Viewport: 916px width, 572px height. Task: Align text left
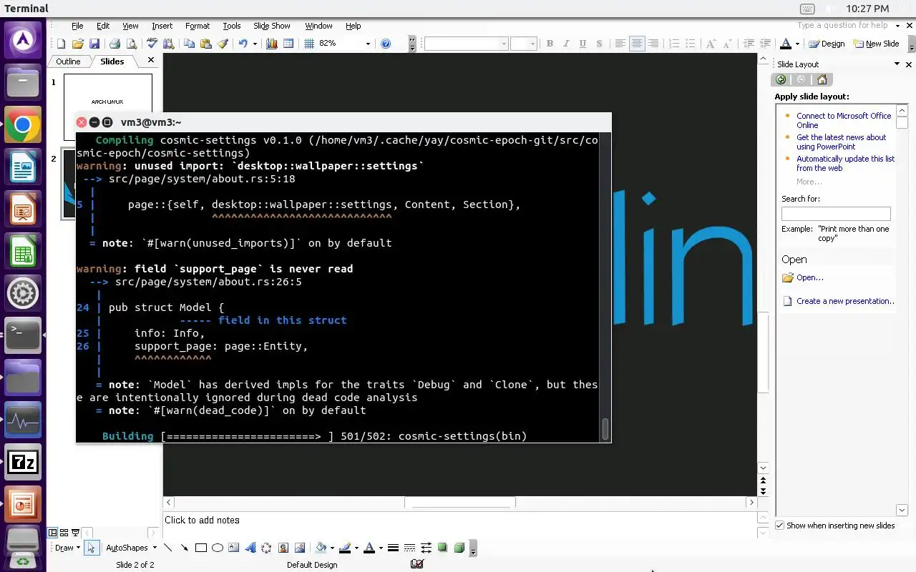[x=620, y=44]
